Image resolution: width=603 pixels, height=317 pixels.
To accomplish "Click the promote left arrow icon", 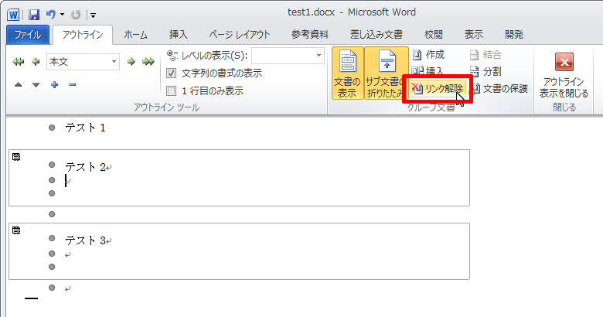I will tap(34, 61).
